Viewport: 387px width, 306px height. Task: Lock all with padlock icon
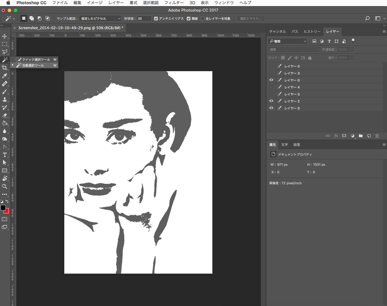(x=310, y=58)
